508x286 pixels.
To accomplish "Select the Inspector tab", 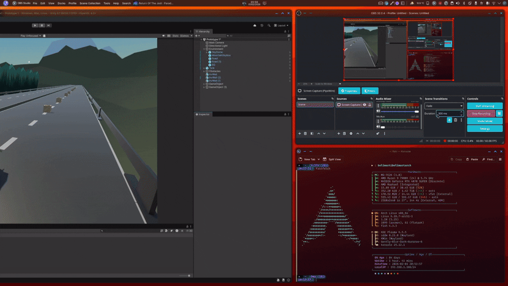I will click(x=203, y=114).
